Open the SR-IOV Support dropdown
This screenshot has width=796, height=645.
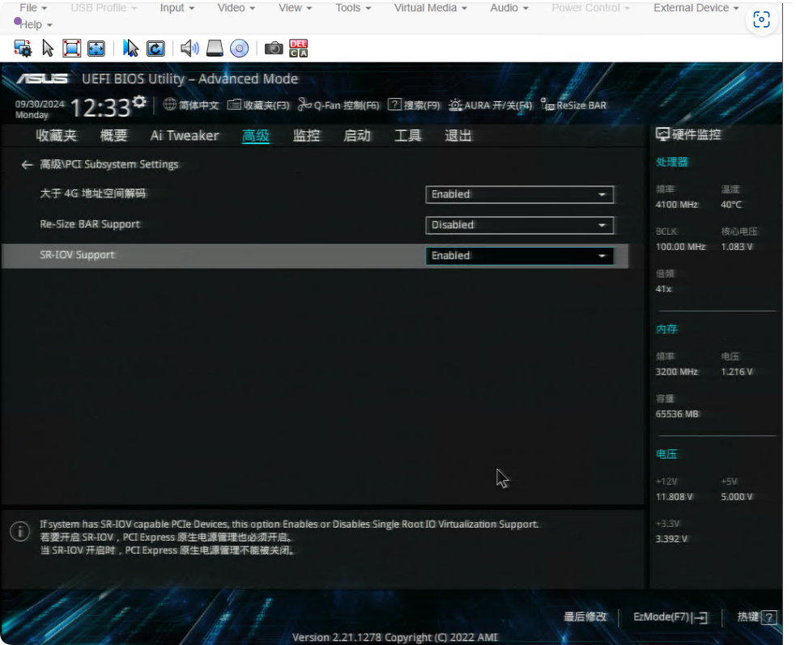519,256
